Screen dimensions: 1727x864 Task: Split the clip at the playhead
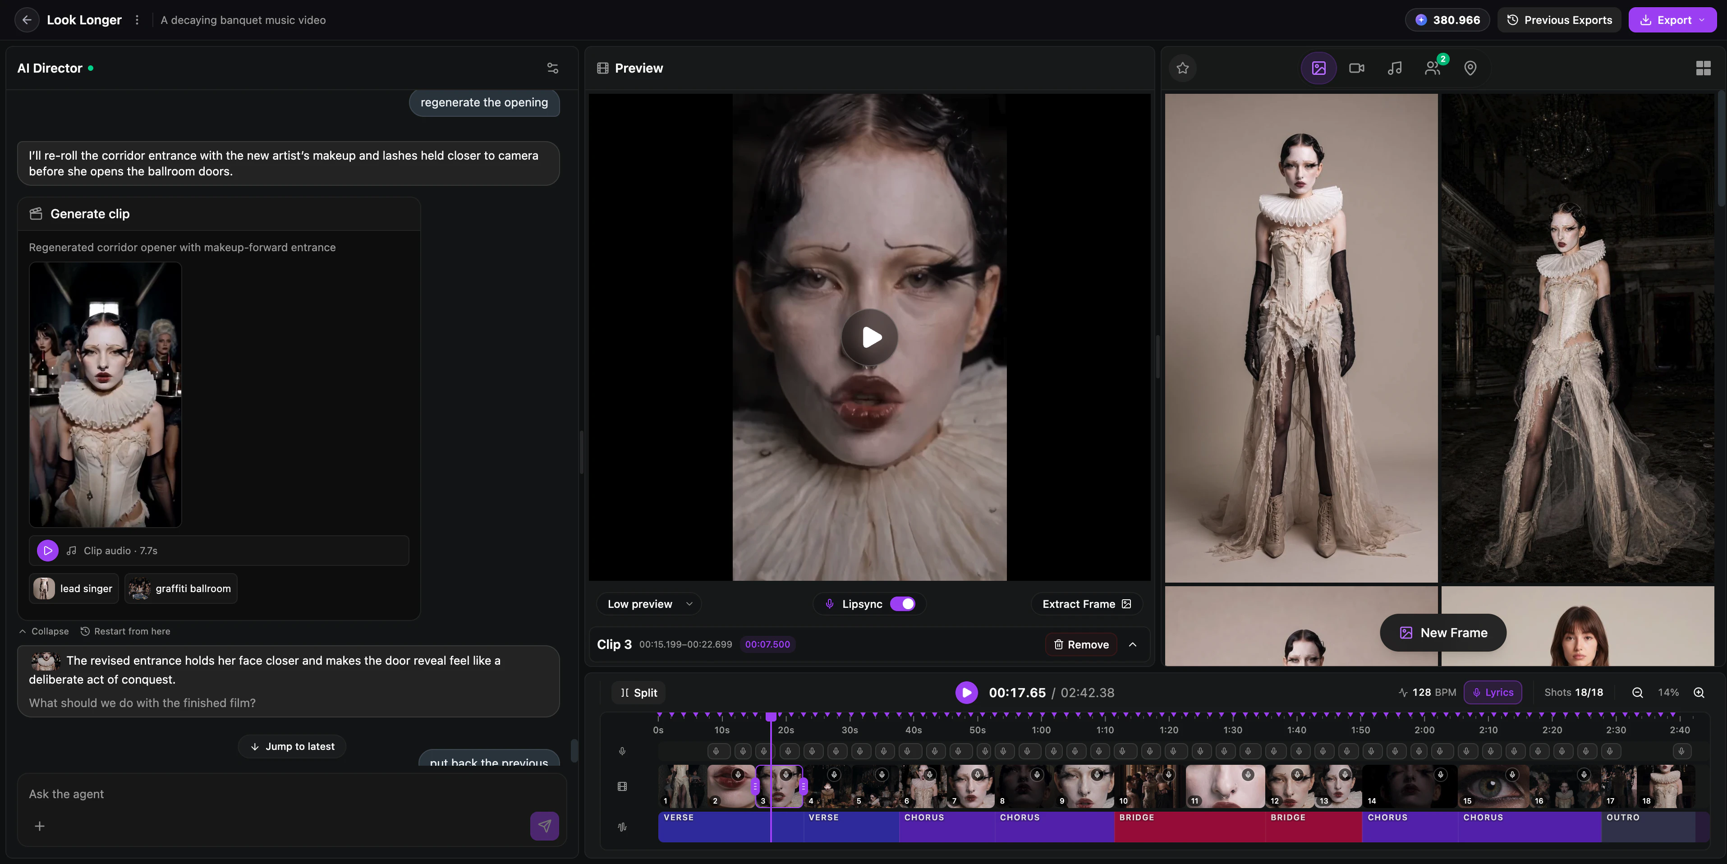coord(638,692)
